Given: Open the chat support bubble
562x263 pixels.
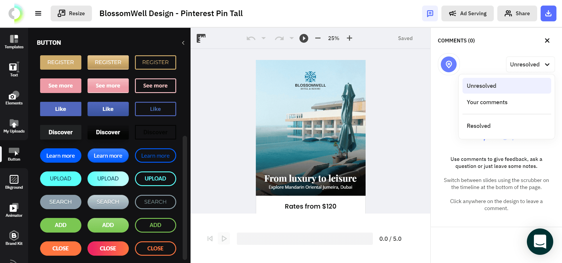Looking at the screenshot, I should click(x=540, y=242).
